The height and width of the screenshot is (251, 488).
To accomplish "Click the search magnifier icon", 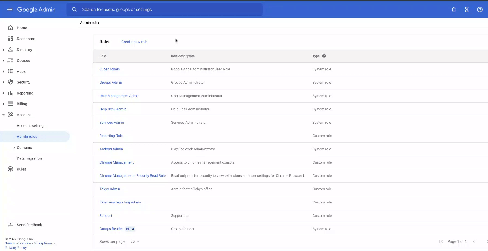I will click(74, 10).
